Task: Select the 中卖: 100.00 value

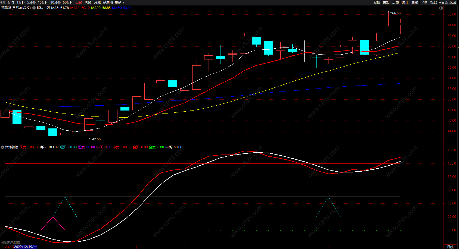Action: pyautogui.click(x=122, y=147)
